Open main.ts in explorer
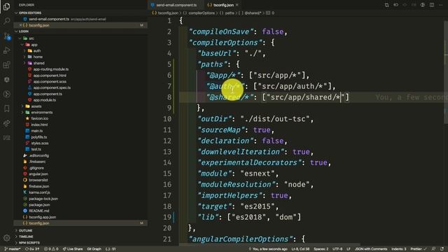Screen dimensions: 448x252 point(36,131)
